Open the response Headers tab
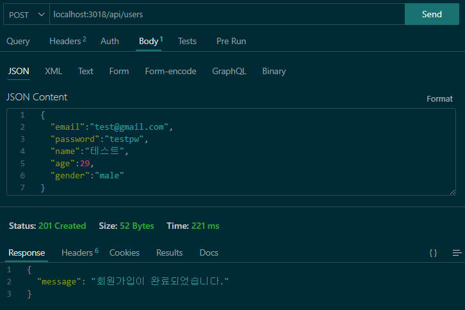465x310 pixels. click(80, 252)
